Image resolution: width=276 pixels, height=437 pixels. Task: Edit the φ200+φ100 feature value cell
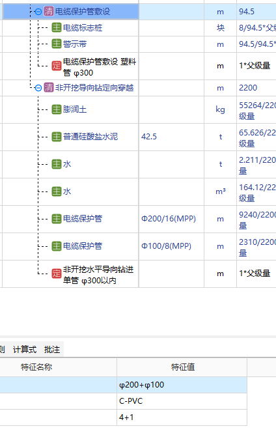point(182,385)
